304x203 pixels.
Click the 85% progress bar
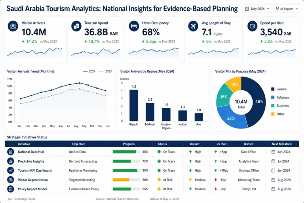[126, 152]
